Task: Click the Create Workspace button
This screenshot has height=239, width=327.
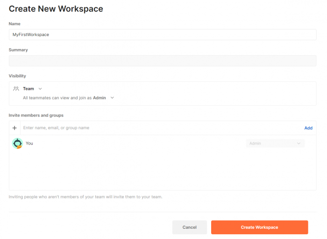Action: (259, 227)
